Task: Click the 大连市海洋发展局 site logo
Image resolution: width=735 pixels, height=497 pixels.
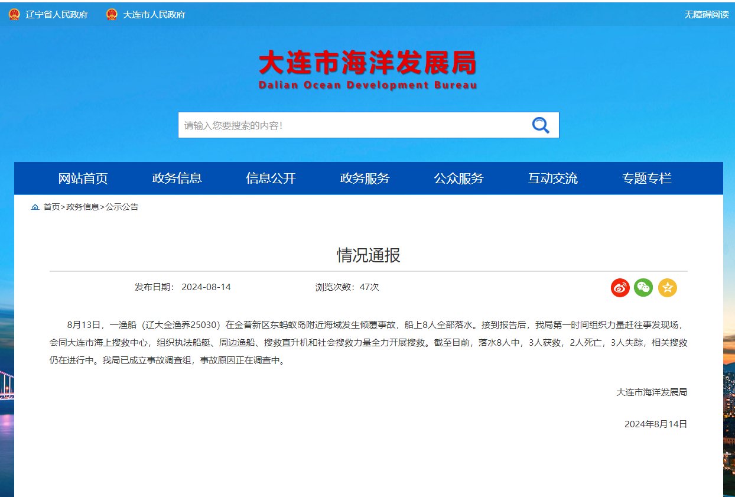Action: [x=367, y=69]
